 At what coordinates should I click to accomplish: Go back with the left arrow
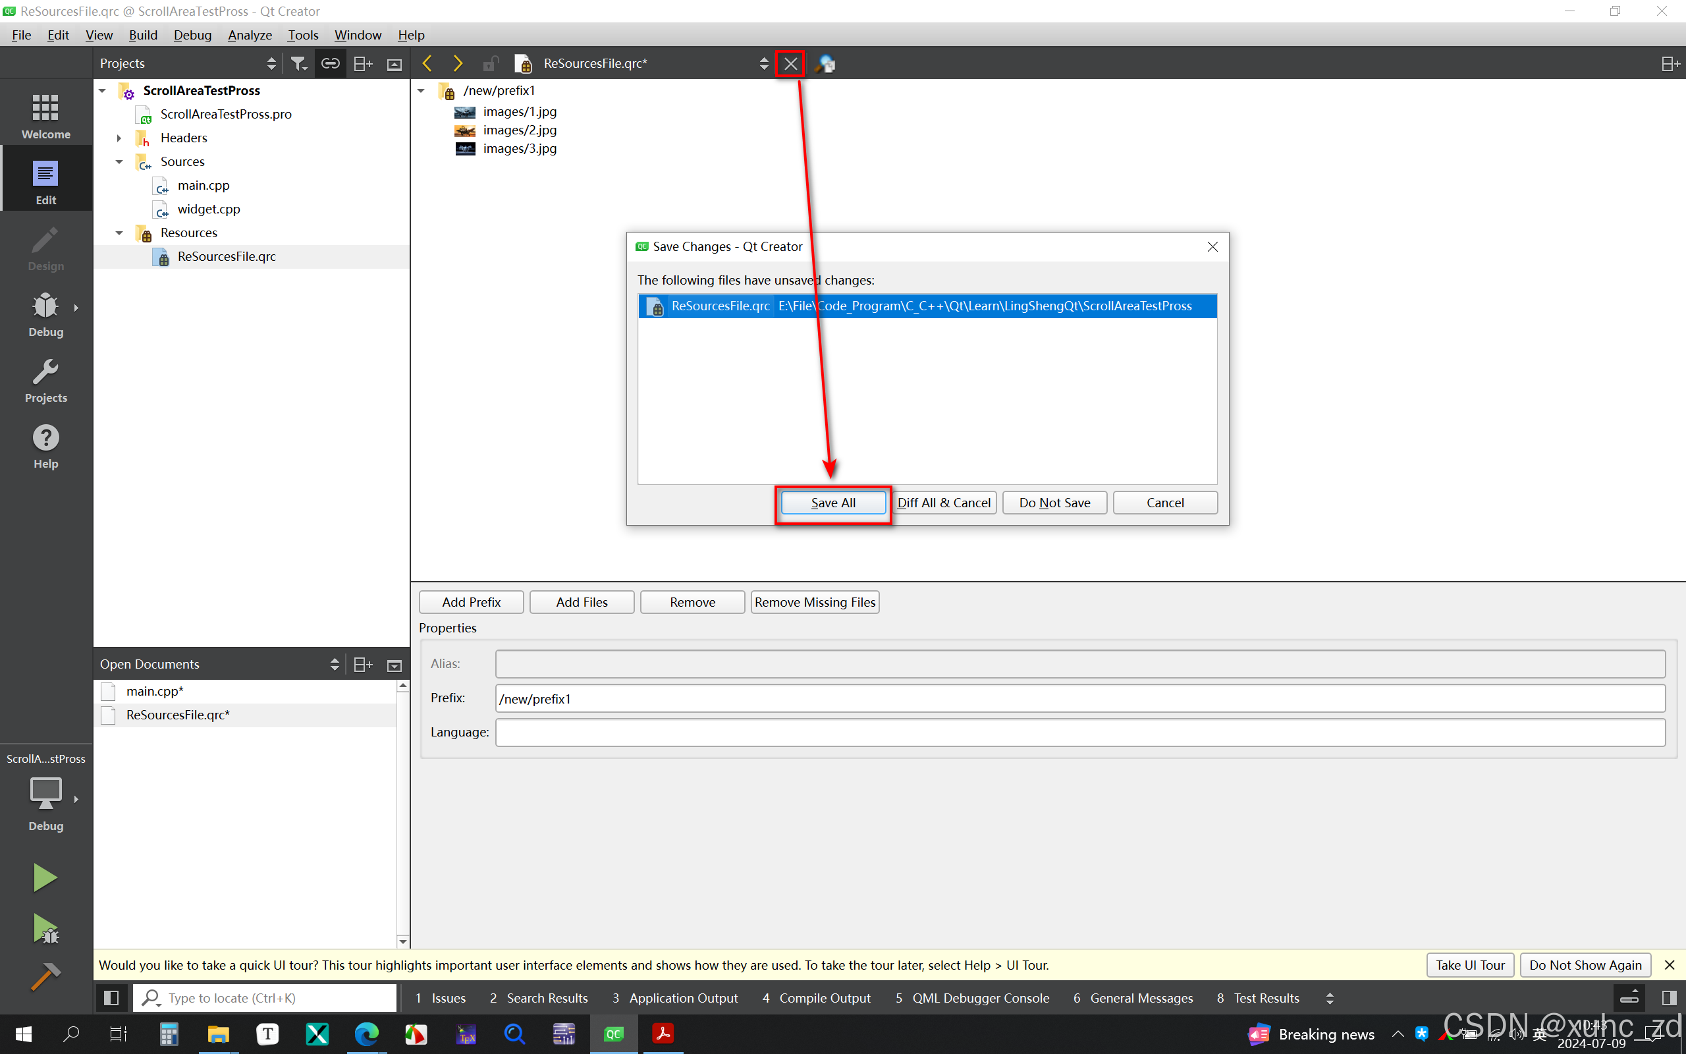[427, 63]
